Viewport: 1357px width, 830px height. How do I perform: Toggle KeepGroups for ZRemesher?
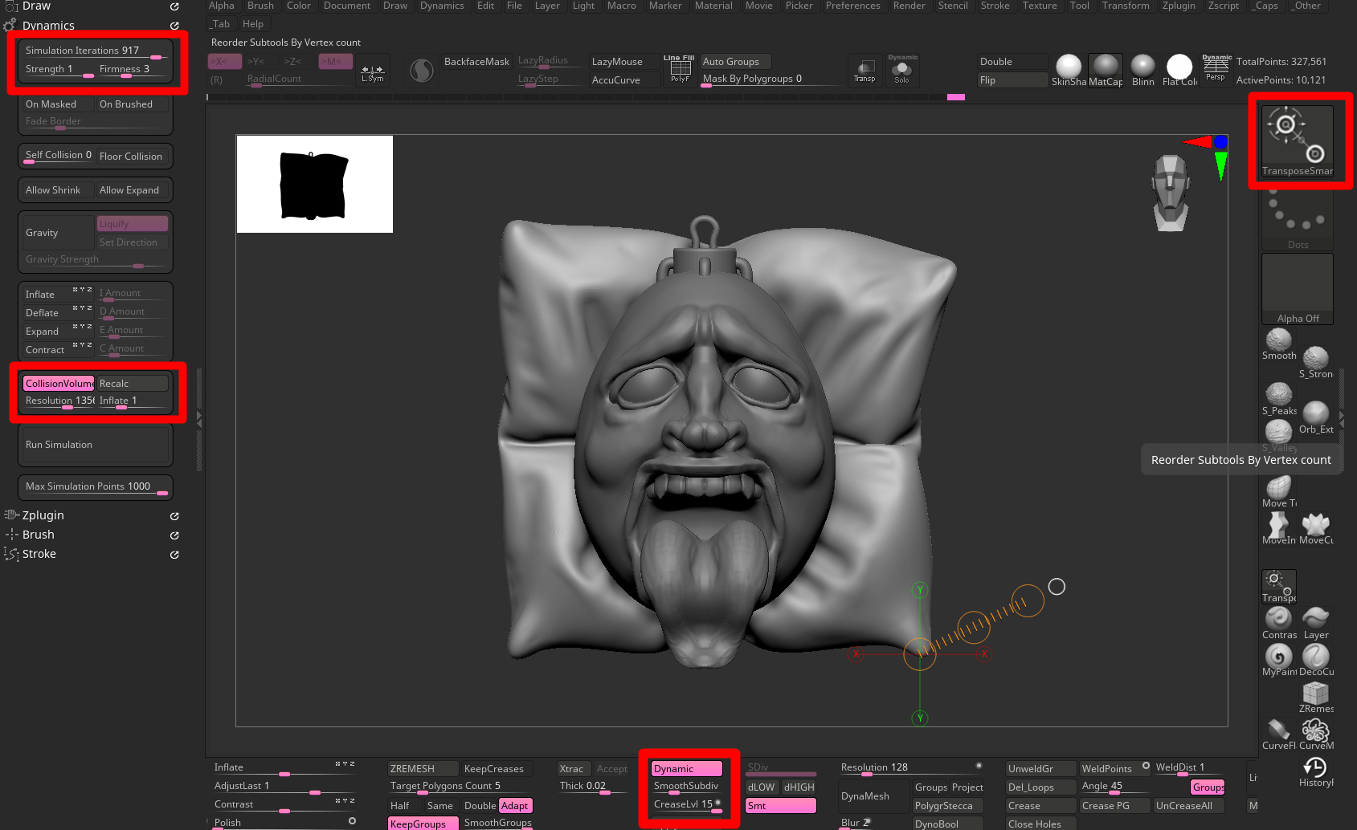423,824
